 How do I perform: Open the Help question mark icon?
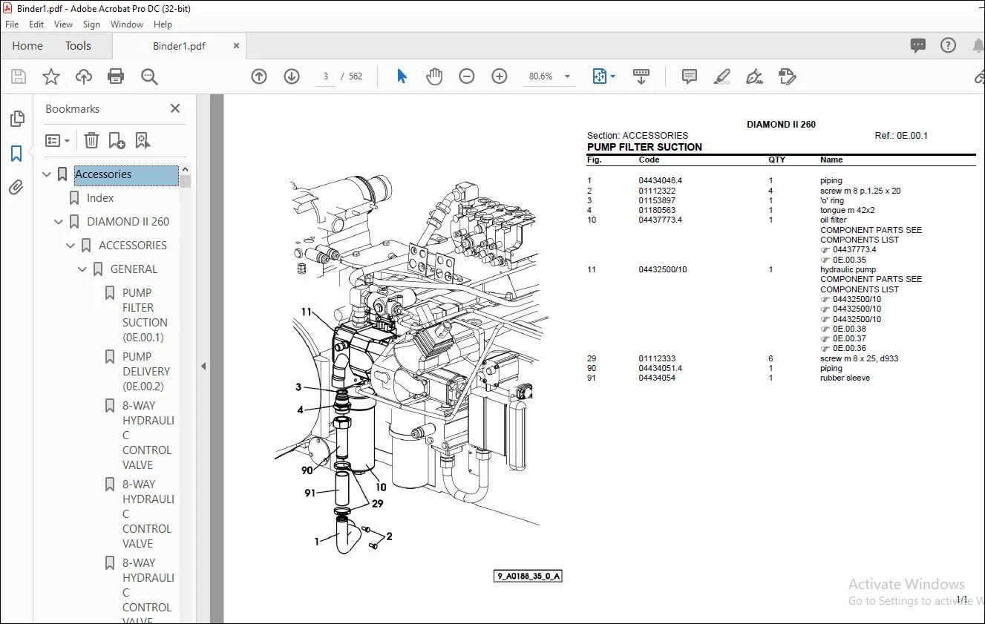(x=949, y=46)
